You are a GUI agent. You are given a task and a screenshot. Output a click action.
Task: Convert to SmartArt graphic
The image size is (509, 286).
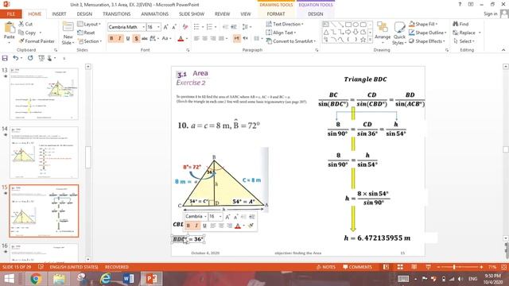point(290,41)
